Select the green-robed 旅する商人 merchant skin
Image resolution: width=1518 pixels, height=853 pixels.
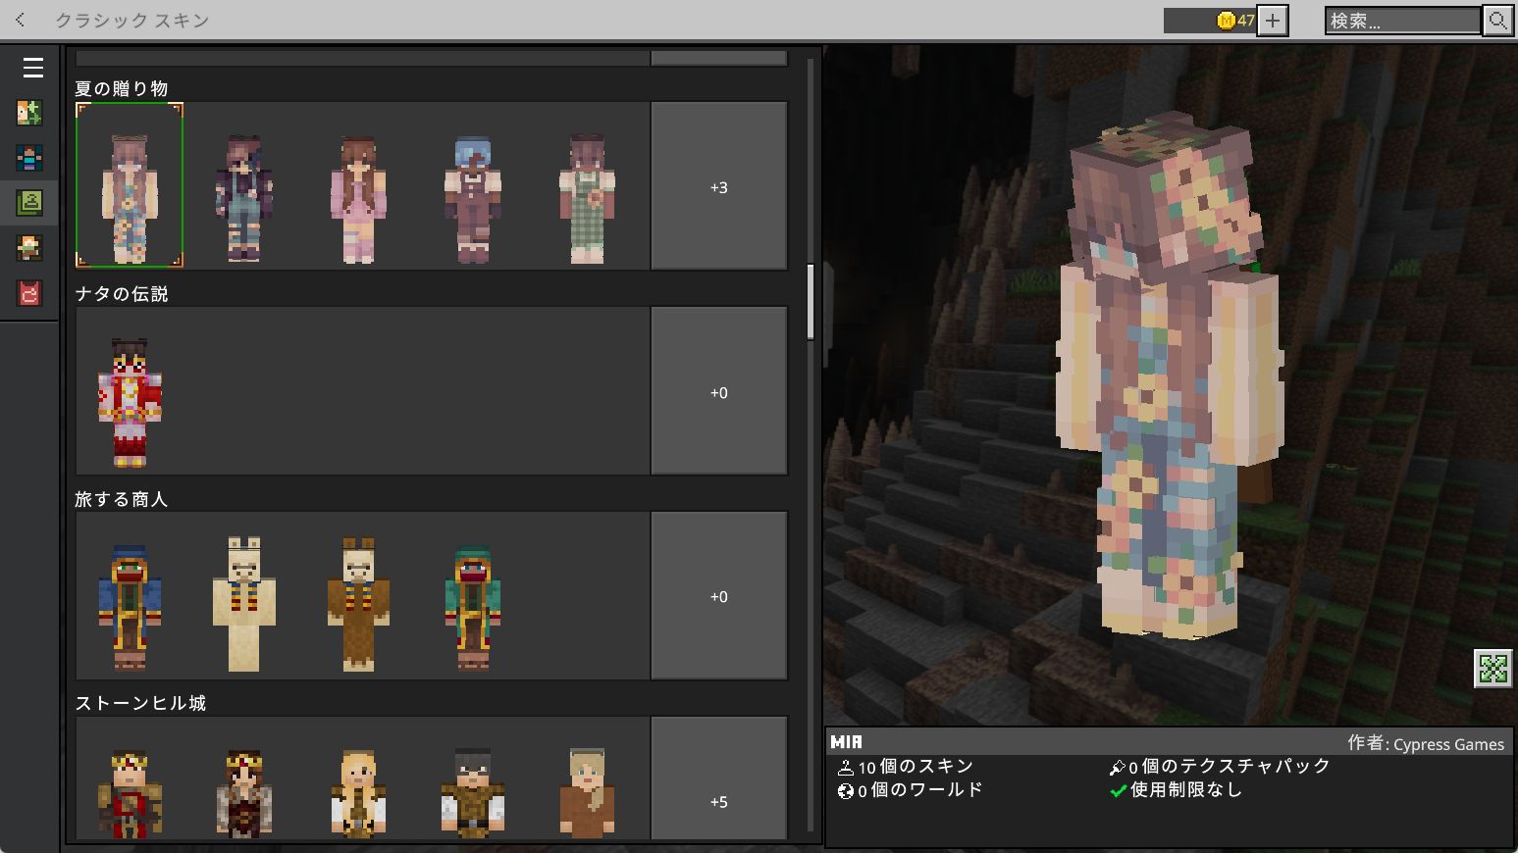point(473,608)
